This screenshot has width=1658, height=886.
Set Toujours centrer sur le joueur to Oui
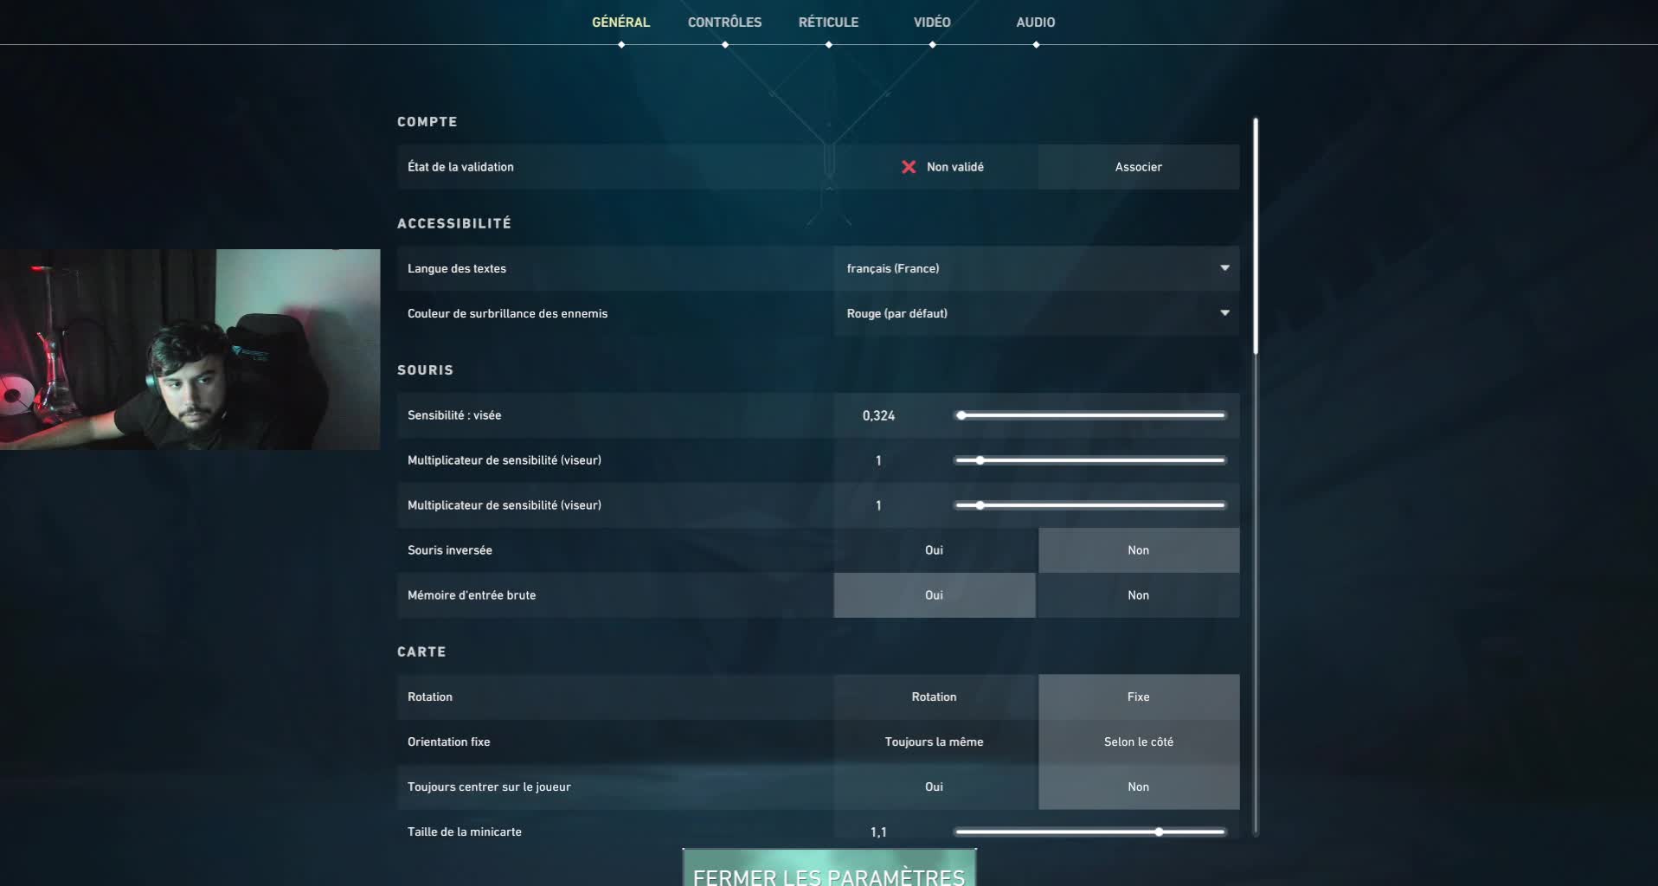pyautogui.click(x=935, y=787)
